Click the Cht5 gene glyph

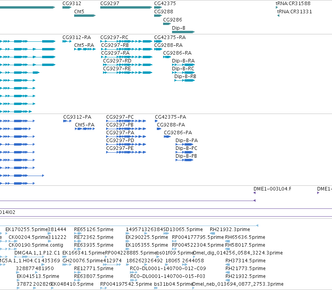(85, 16)
